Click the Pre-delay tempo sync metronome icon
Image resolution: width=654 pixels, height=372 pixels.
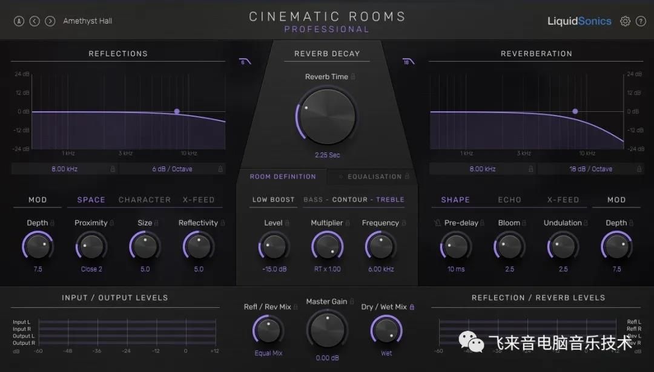click(437, 223)
